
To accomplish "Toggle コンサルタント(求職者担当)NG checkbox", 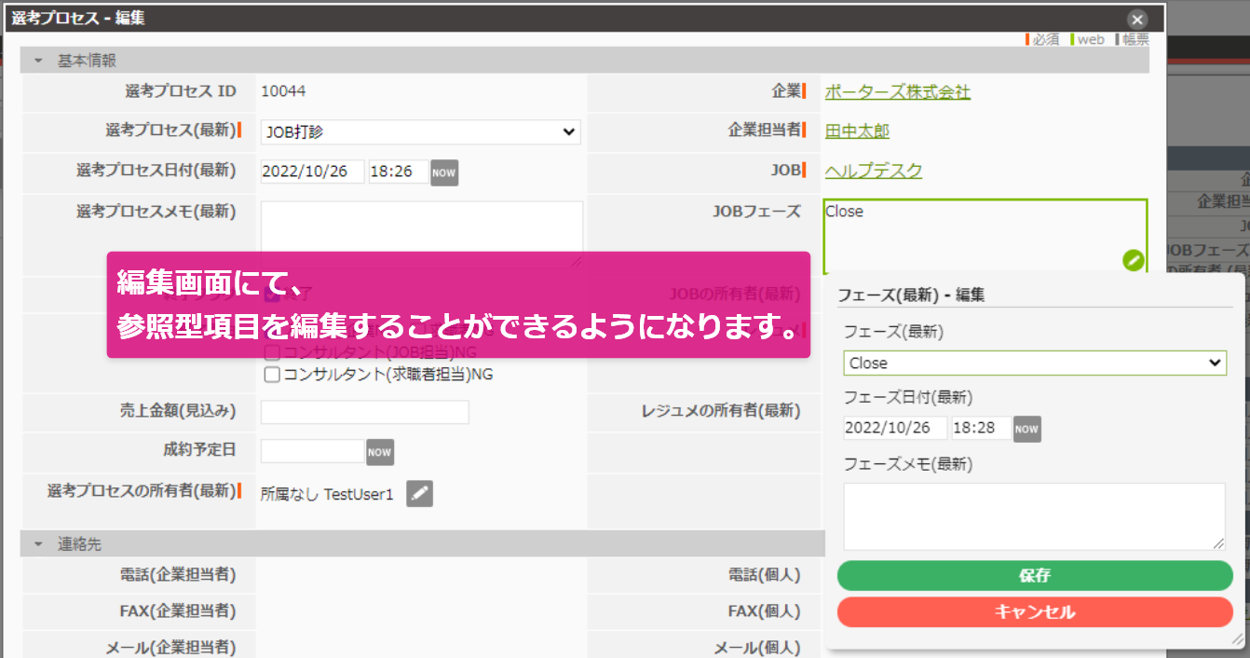I will [273, 375].
